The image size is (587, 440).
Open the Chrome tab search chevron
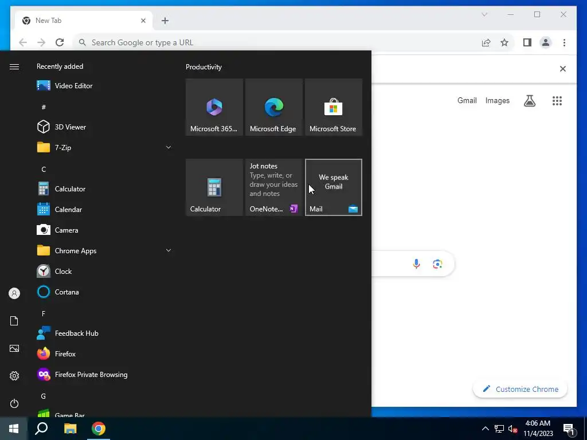(x=484, y=14)
